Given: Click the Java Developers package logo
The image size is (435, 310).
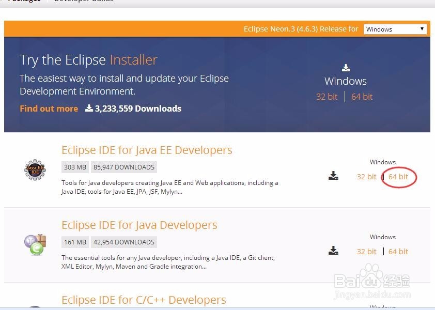Looking at the screenshot, I should pyautogui.click(x=35, y=244).
